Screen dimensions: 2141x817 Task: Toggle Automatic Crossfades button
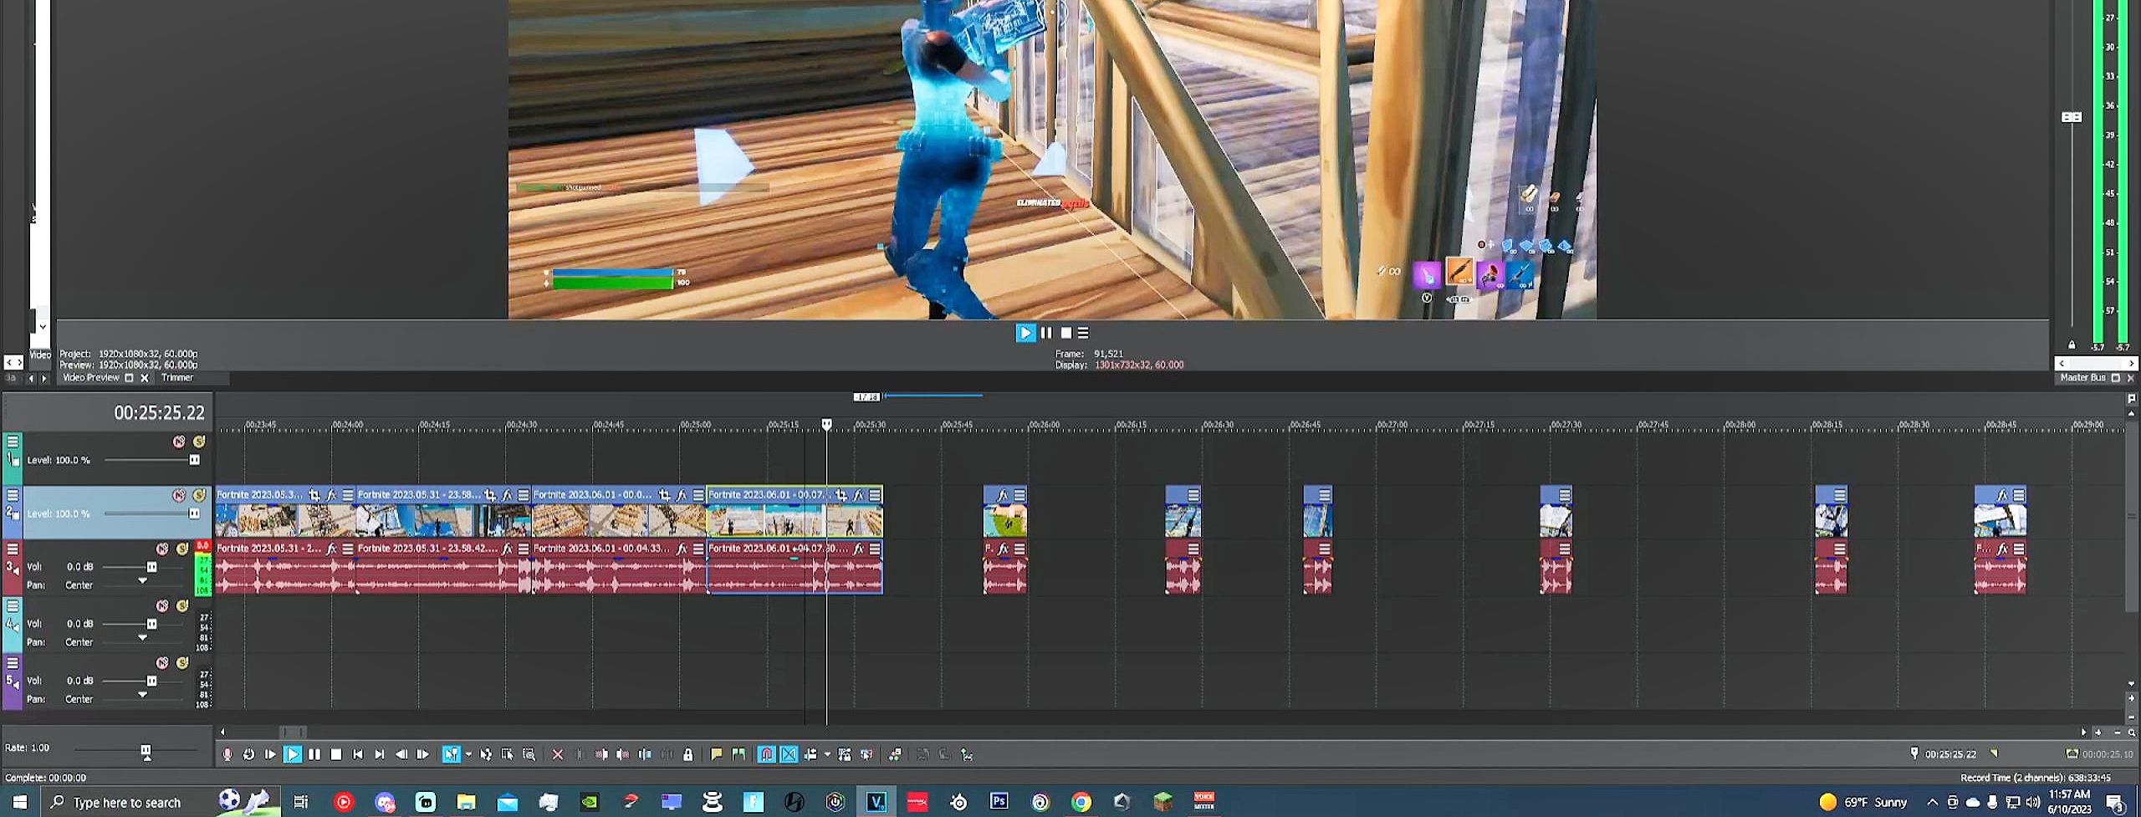coord(789,754)
